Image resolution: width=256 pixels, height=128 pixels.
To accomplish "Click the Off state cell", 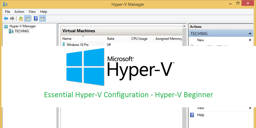I will (x=109, y=44).
